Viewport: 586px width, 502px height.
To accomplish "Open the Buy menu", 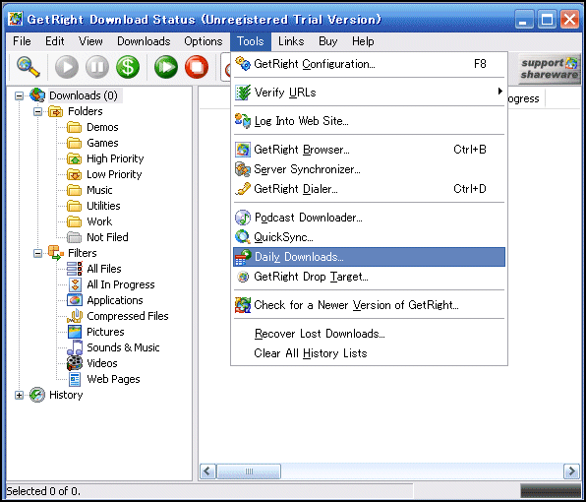I will 327,41.
